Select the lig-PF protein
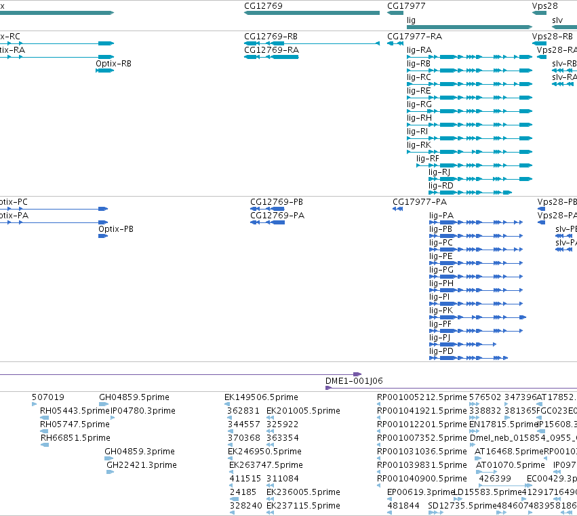The height and width of the screenshot is (516, 577). 440,324
